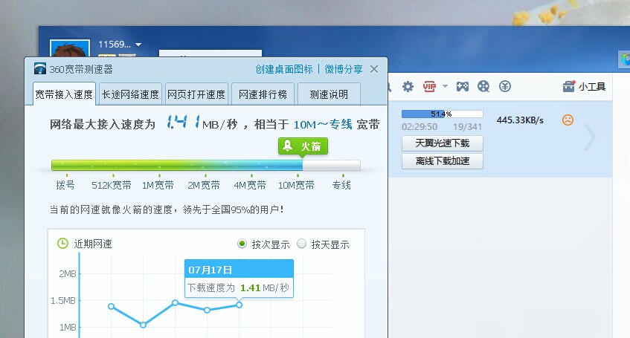Expand the 11569 account dropdown arrow
Image resolution: width=630 pixels, height=338 pixels.
[138, 45]
